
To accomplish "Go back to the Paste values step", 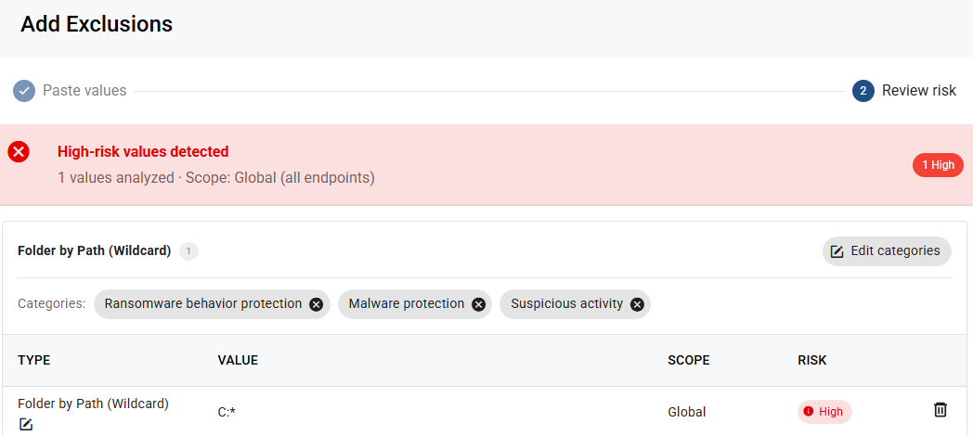I will coord(84,91).
